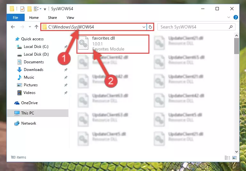Expand the ribbon using the chevron

[x=229, y=17]
